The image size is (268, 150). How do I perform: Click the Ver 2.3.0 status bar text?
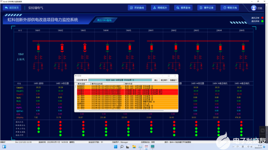click(23, 142)
